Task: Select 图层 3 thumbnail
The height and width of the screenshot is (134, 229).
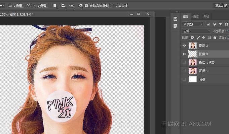Action: click(193, 54)
